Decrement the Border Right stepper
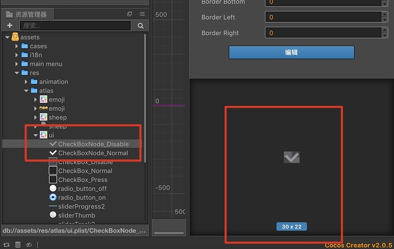394x249 pixels. [384, 35]
